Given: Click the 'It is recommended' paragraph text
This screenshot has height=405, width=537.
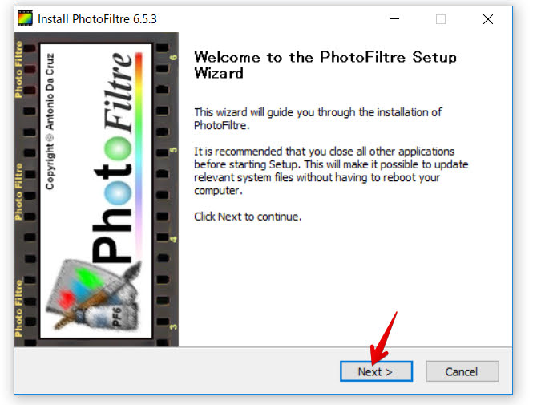Looking at the screenshot, I should click(x=331, y=171).
